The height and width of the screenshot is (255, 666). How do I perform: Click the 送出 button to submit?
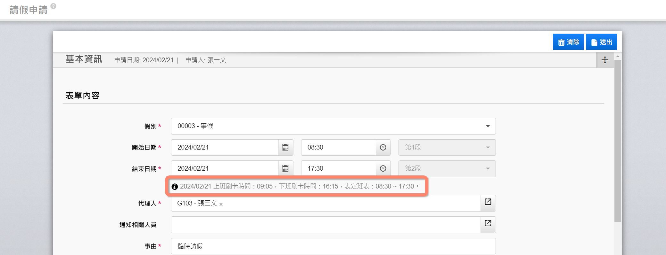601,42
